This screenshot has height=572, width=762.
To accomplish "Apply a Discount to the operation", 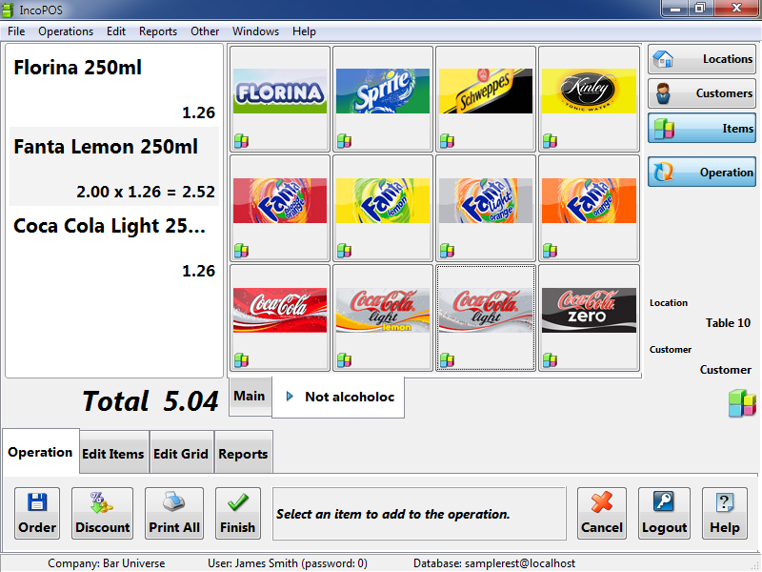I will pos(103,514).
